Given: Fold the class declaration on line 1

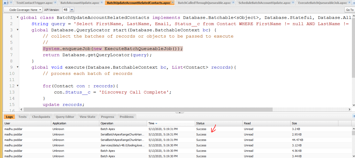Looking at the screenshot, I should (x=17, y=18).
